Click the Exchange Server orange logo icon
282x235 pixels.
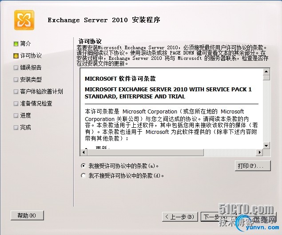point(24,20)
